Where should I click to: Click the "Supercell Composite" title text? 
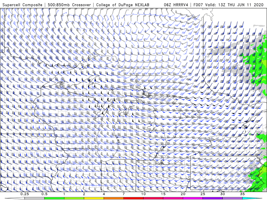coord(22,5)
